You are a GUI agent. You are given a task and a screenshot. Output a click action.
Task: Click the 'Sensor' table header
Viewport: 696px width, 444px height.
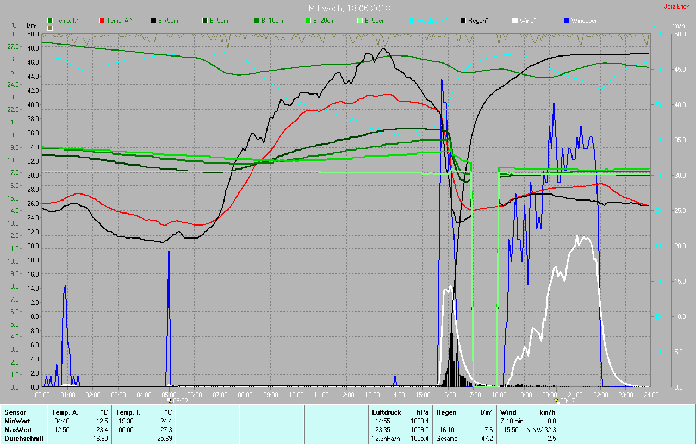(15, 412)
